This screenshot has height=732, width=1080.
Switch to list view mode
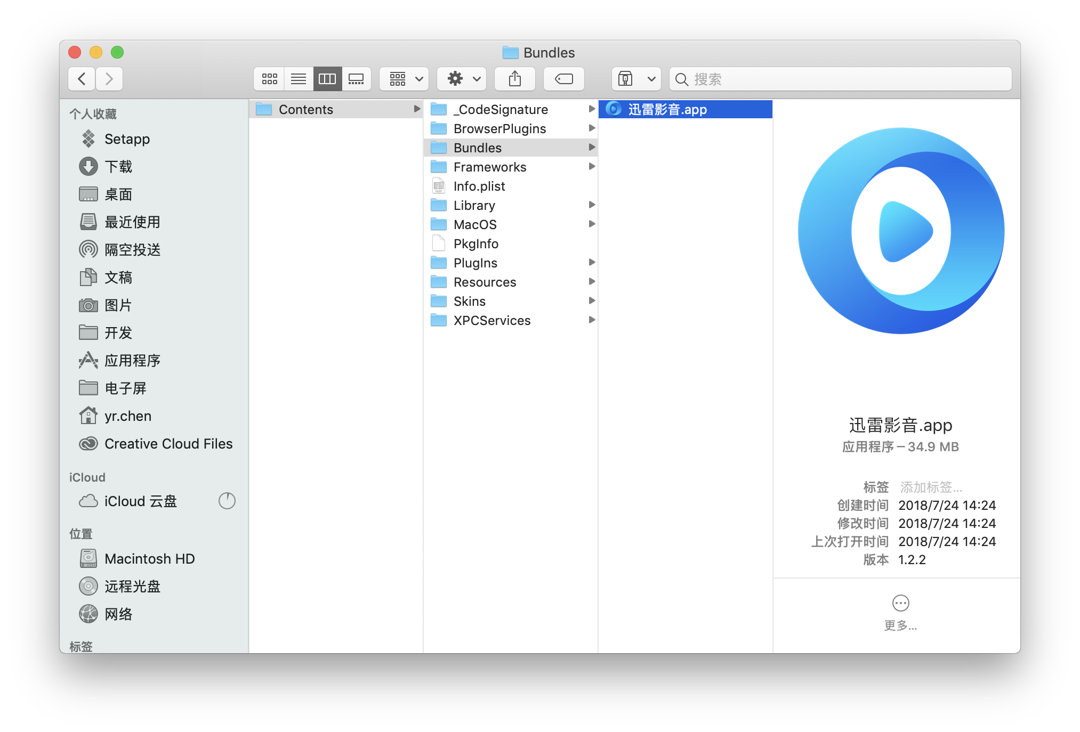coord(298,79)
